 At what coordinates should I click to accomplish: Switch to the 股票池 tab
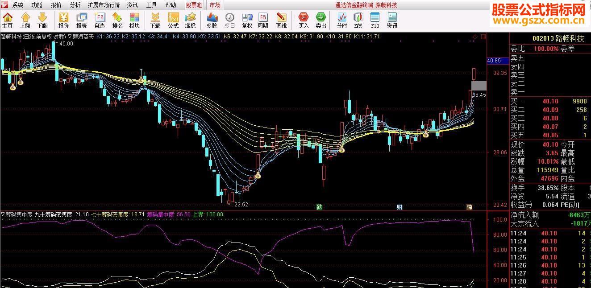click(194, 5)
